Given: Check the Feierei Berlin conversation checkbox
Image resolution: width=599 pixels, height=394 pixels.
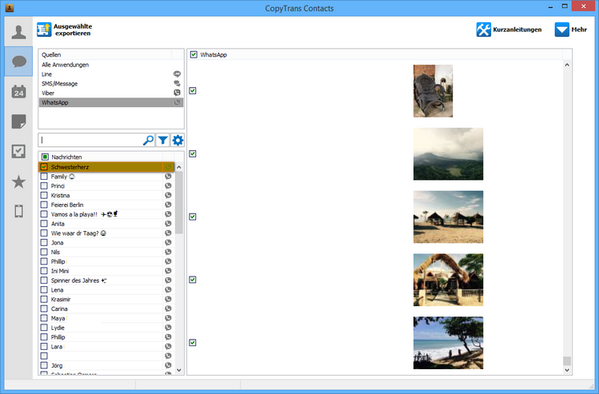Looking at the screenshot, I should 45,205.
